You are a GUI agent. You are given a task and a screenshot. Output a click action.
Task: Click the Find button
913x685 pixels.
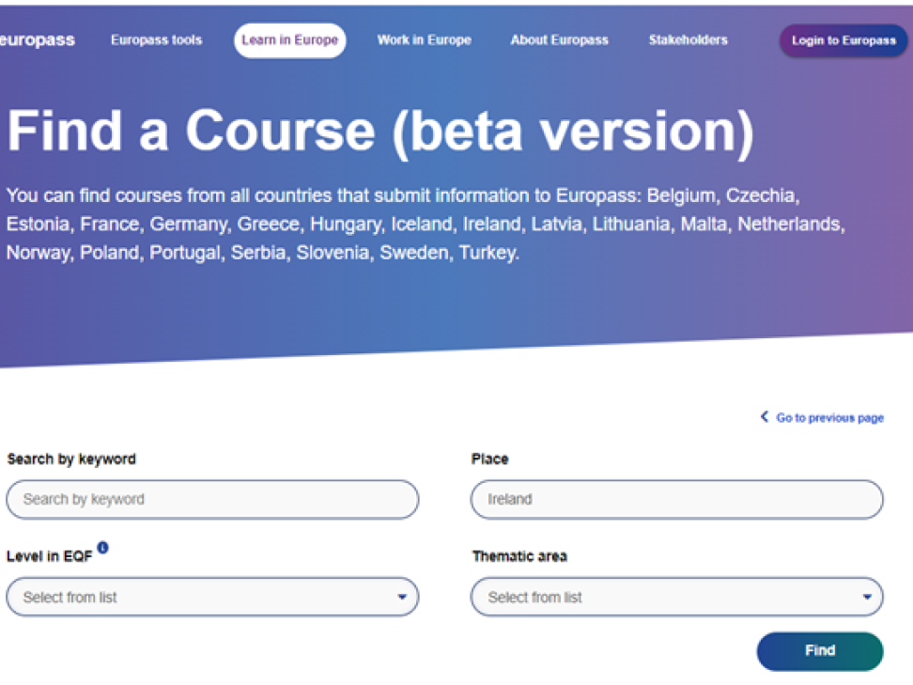(820, 650)
